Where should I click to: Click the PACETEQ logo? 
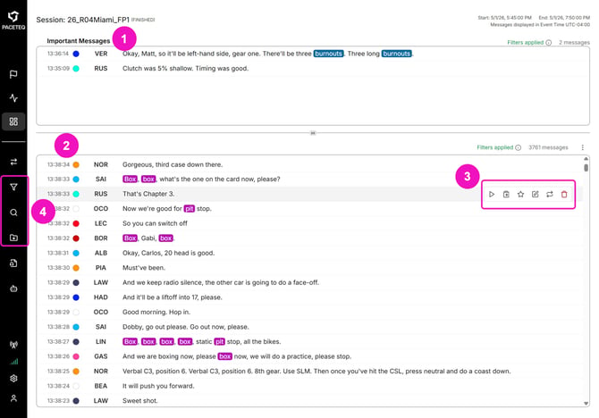click(x=13, y=21)
